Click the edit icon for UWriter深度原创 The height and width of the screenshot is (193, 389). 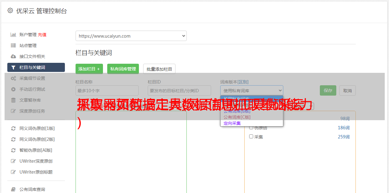[x=13, y=161]
